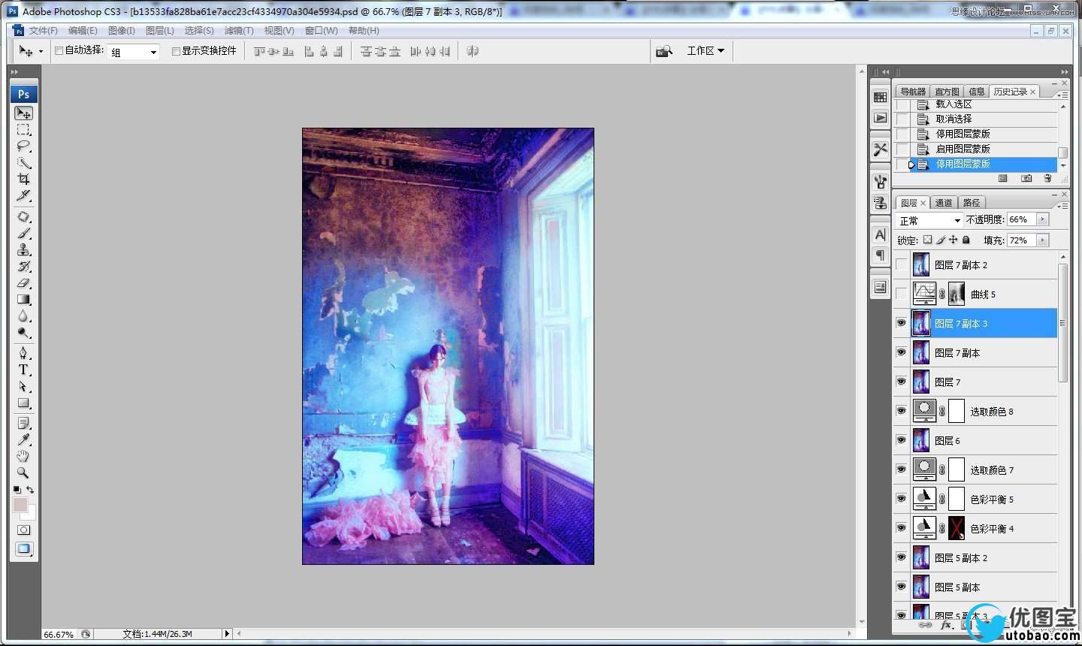Show the 图层 7 副本 2 layer
Screen dimensions: 1082x646
pyautogui.click(x=902, y=264)
